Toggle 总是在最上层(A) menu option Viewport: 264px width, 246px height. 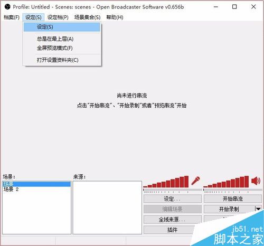[62, 39]
